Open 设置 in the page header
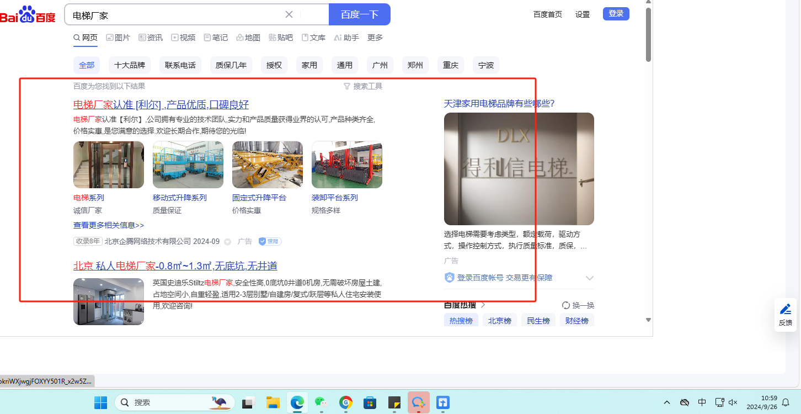 coord(583,14)
